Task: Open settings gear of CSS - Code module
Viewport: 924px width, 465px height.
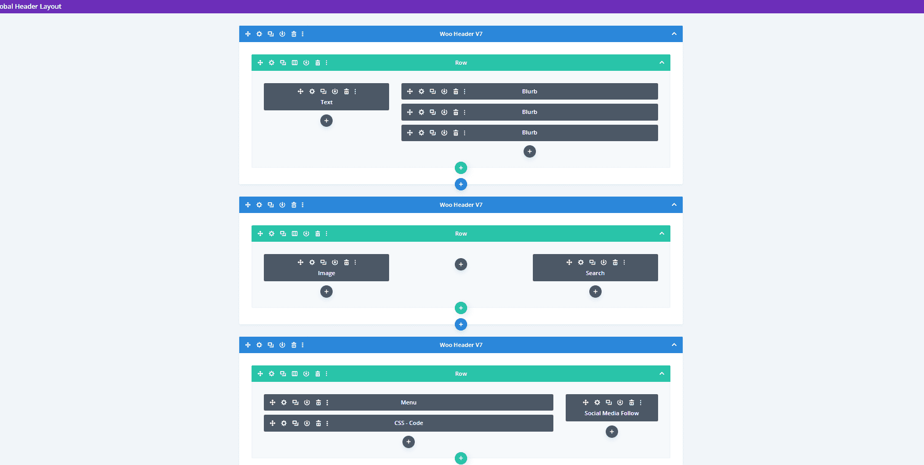Action: (x=284, y=423)
